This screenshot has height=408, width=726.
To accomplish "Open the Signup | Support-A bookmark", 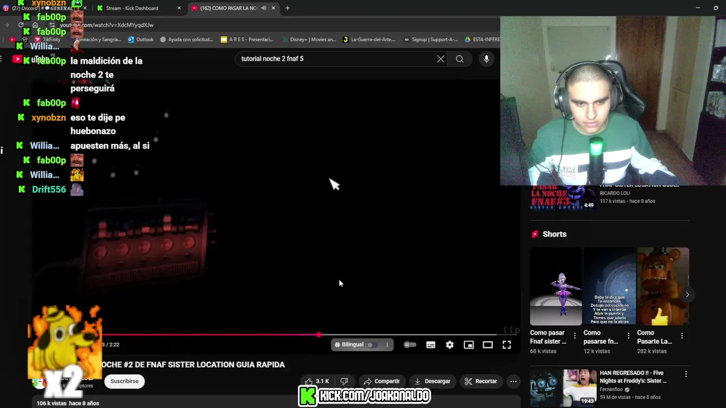I will (x=430, y=40).
